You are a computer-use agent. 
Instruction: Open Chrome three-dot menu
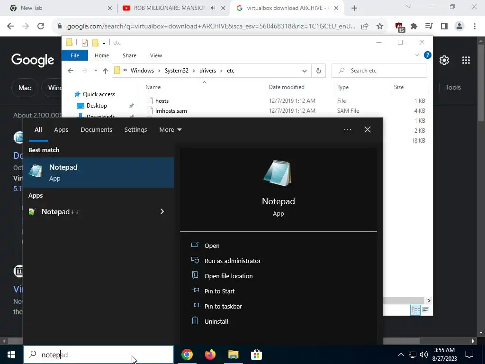475,27
